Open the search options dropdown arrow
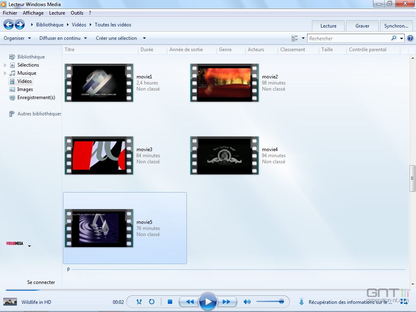 pos(401,38)
